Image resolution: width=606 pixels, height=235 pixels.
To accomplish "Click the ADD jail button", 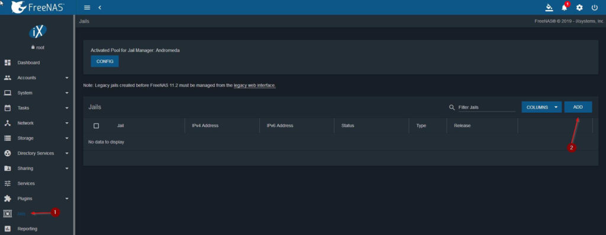I will [578, 107].
